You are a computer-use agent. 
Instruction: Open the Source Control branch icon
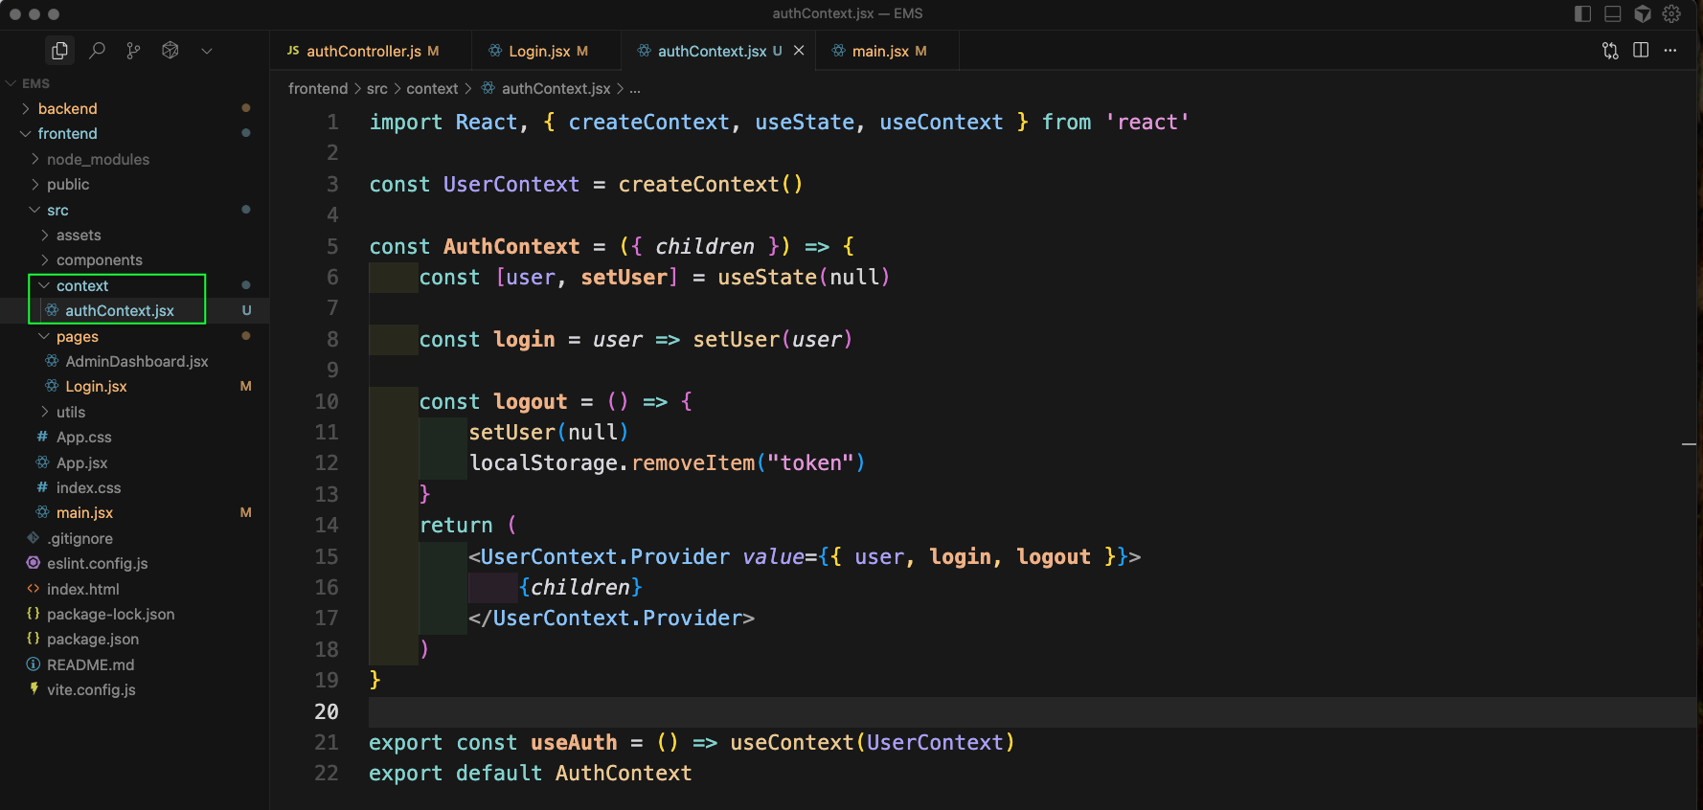(x=133, y=51)
